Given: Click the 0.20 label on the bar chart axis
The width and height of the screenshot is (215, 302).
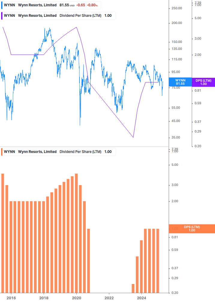Looking at the screenshot, I should 175,293.
